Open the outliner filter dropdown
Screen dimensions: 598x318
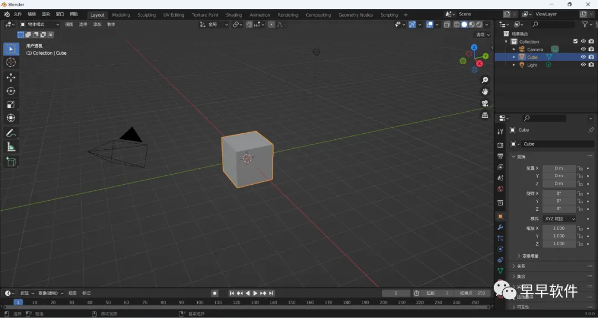click(586, 24)
